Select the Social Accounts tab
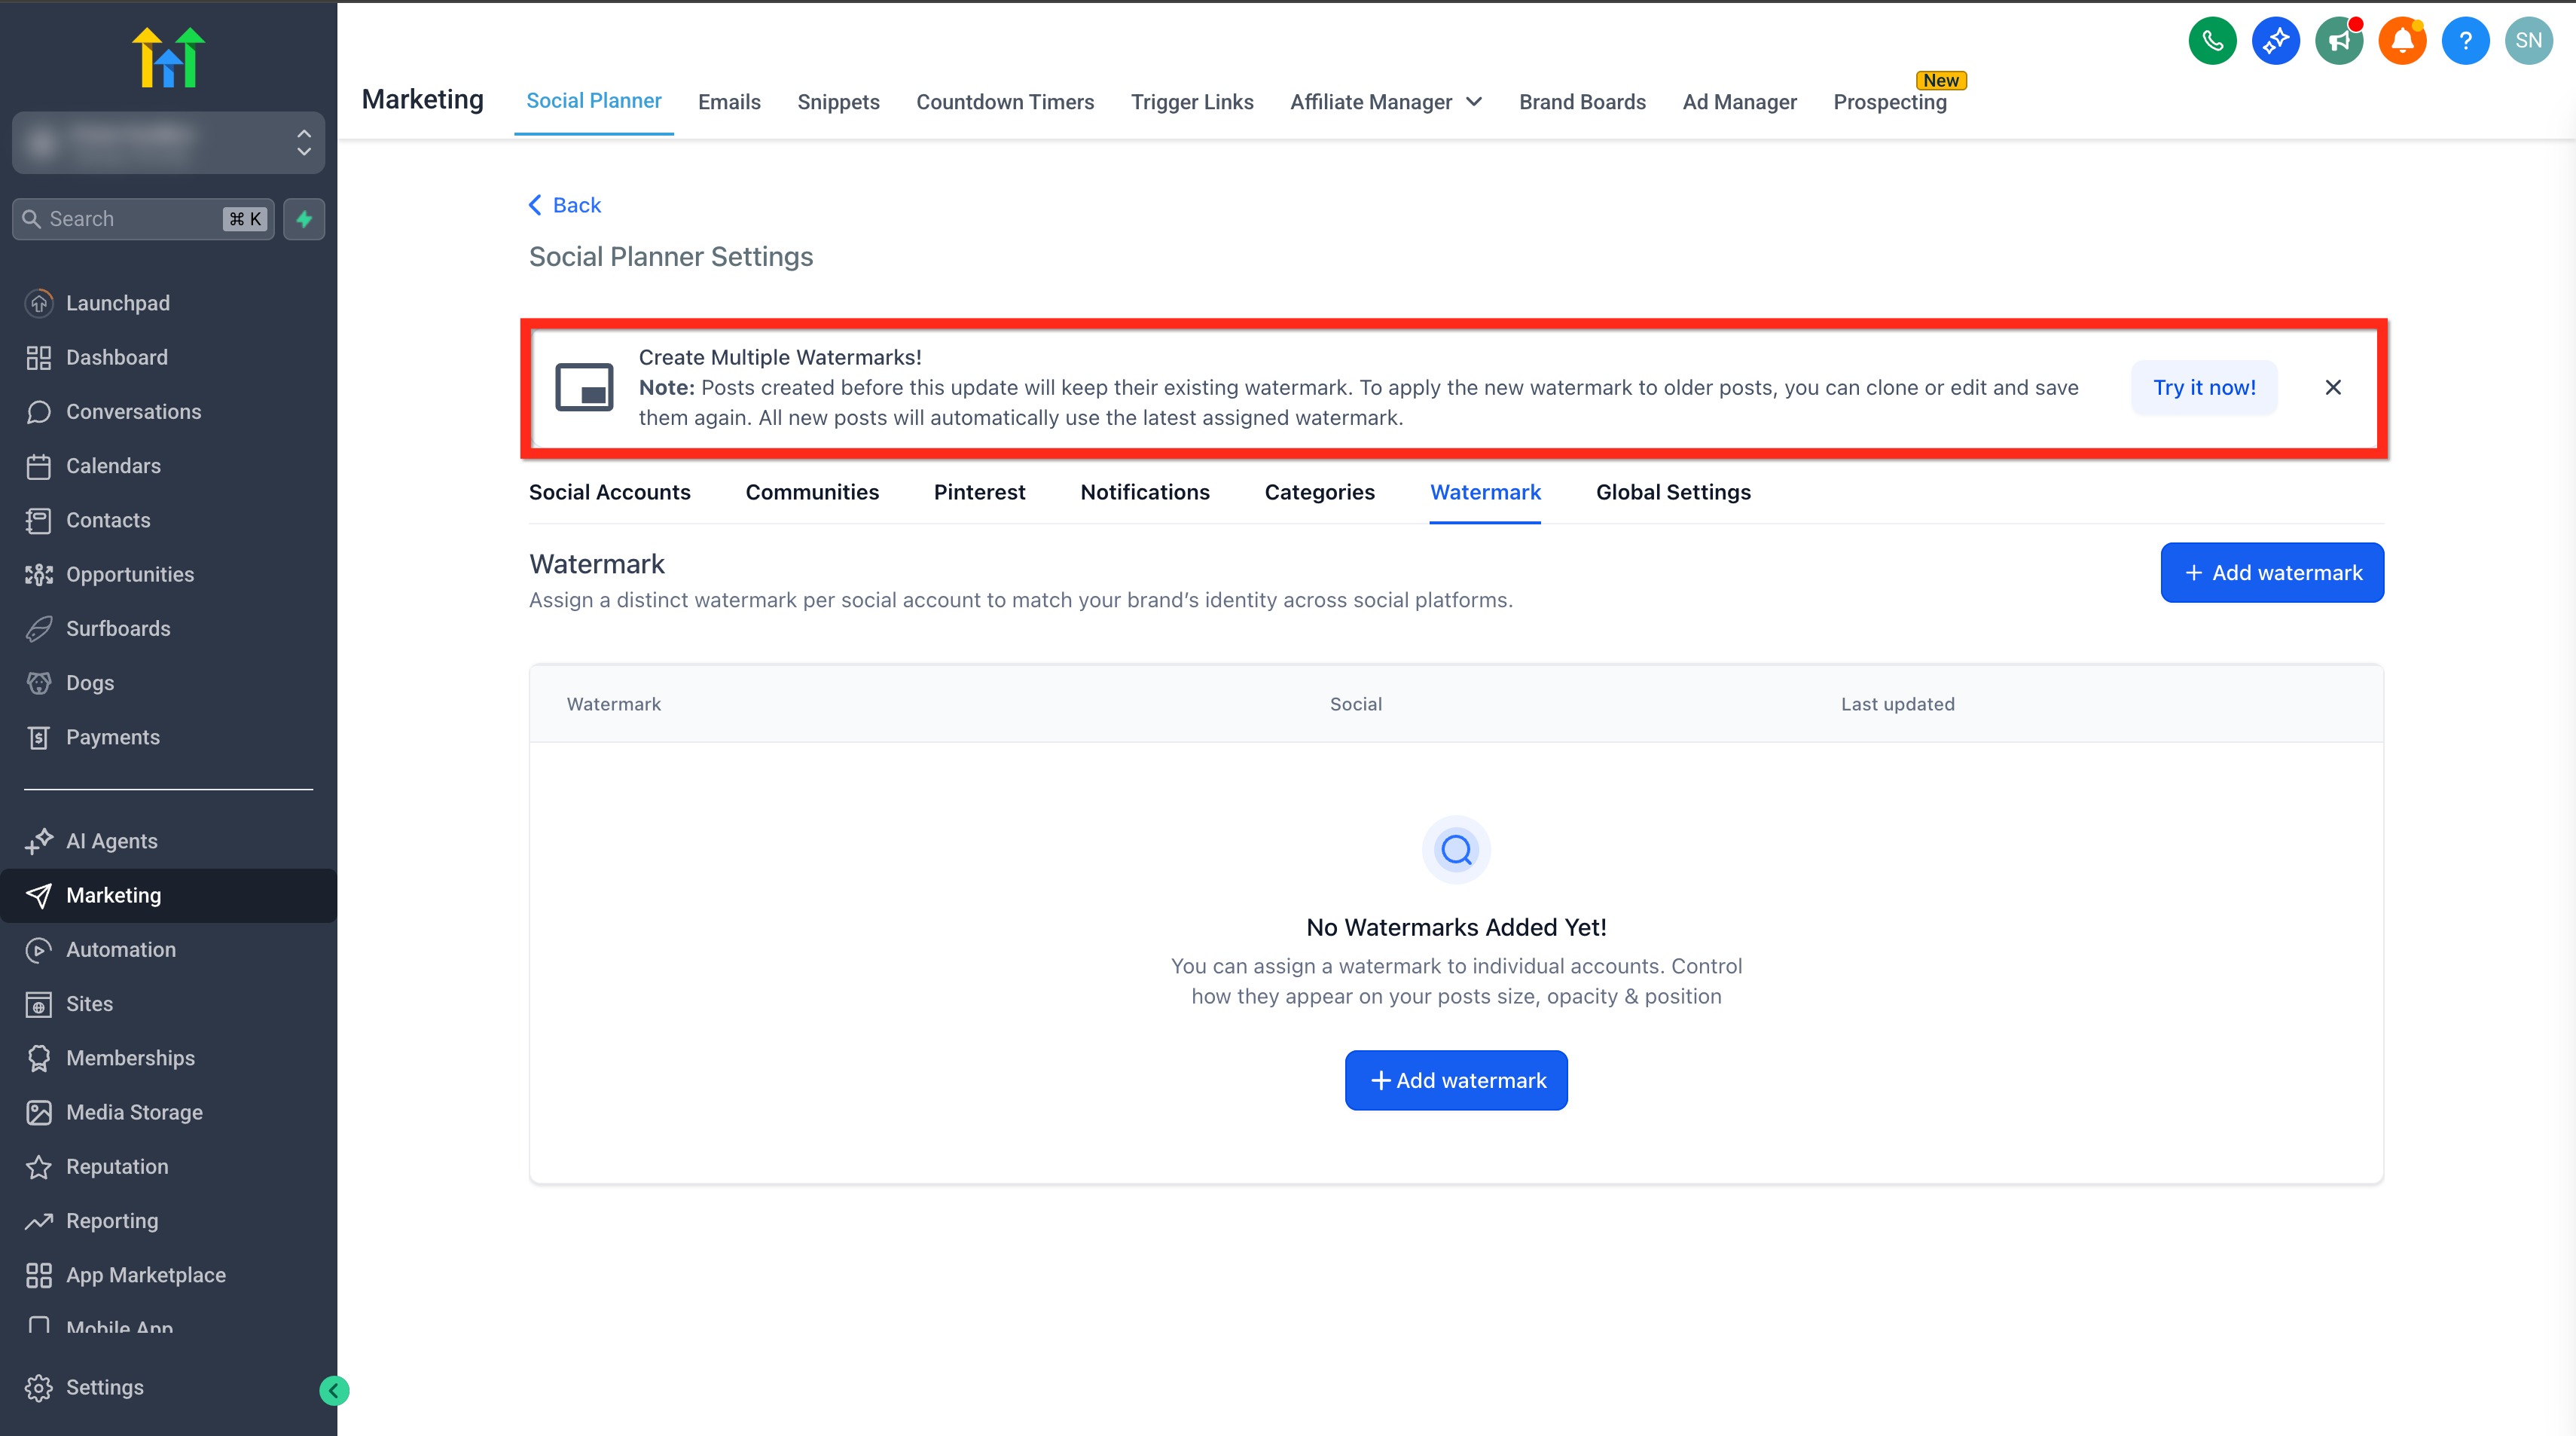 point(609,492)
